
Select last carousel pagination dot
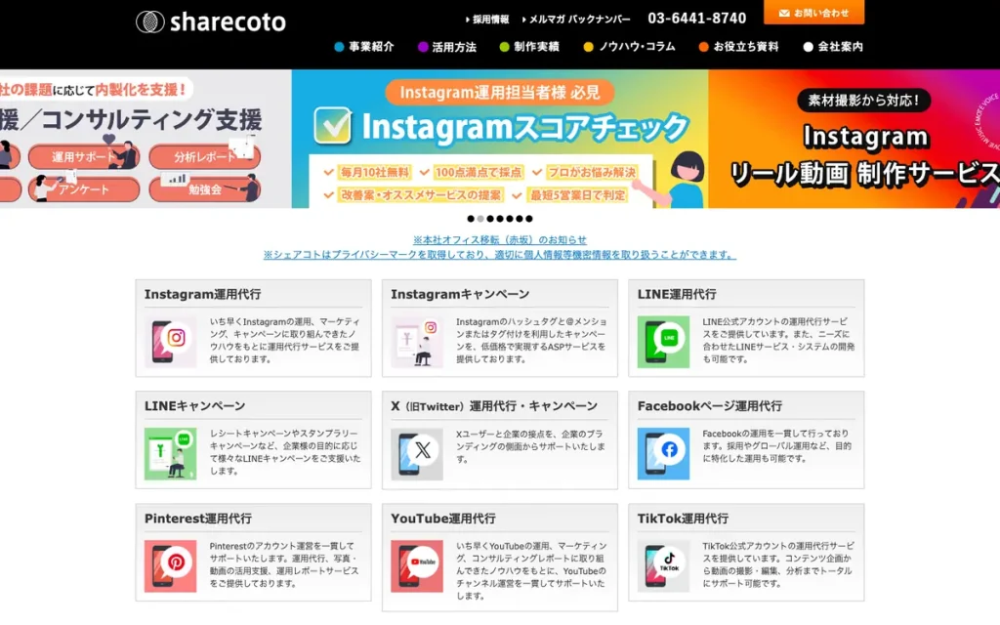point(528,219)
